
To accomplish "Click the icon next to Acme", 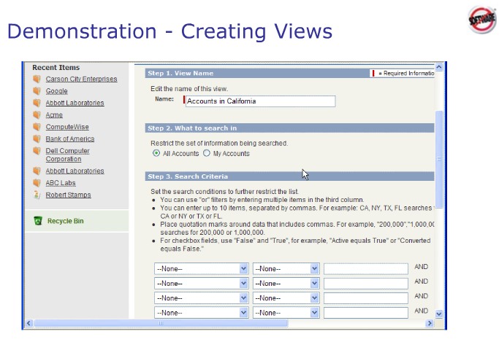I will pos(37,115).
